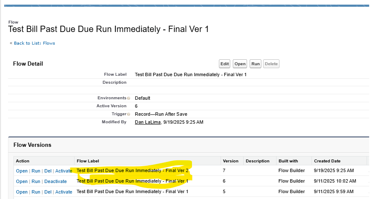This screenshot has width=370, height=199.
Task: Open flow version 6 from the Action column
Action: pos(21,181)
